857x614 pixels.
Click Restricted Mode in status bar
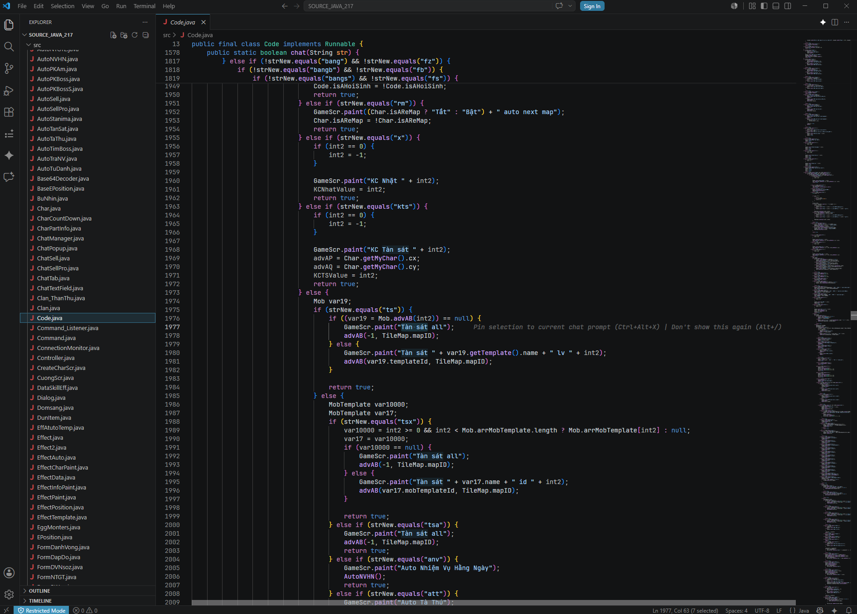tap(42, 610)
